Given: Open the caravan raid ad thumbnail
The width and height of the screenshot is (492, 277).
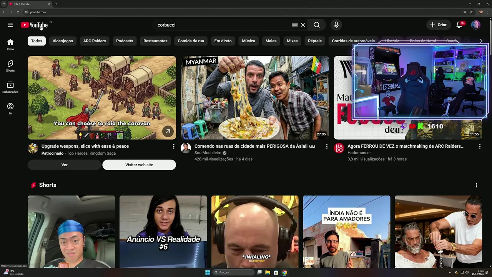Looking at the screenshot, I should coord(102,98).
